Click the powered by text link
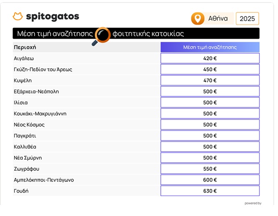The height and width of the screenshot is (216, 278). pos(253,203)
